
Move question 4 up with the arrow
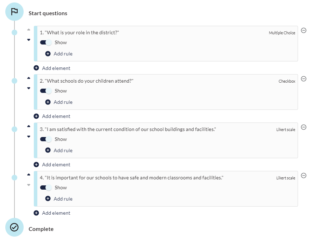[x=29, y=174]
